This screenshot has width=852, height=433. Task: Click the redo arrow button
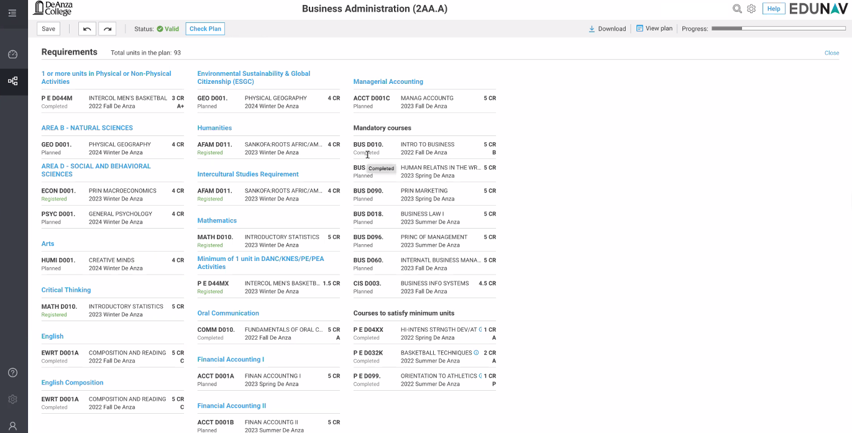click(107, 29)
